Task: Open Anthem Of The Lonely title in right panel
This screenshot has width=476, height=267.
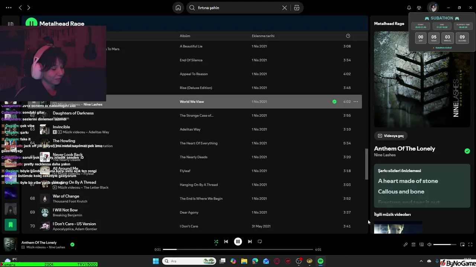Action: [405, 148]
